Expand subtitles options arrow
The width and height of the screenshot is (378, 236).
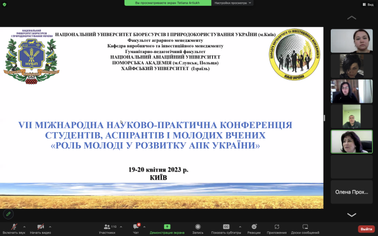click(240, 227)
